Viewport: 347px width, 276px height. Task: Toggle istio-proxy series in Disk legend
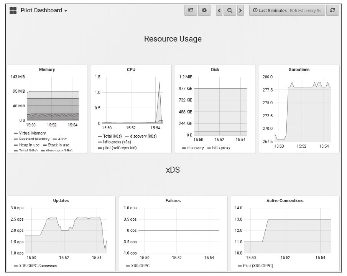[x=221, y=148]
